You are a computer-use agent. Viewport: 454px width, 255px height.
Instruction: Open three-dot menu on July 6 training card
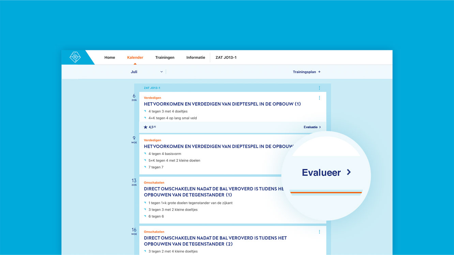point(319,98)
